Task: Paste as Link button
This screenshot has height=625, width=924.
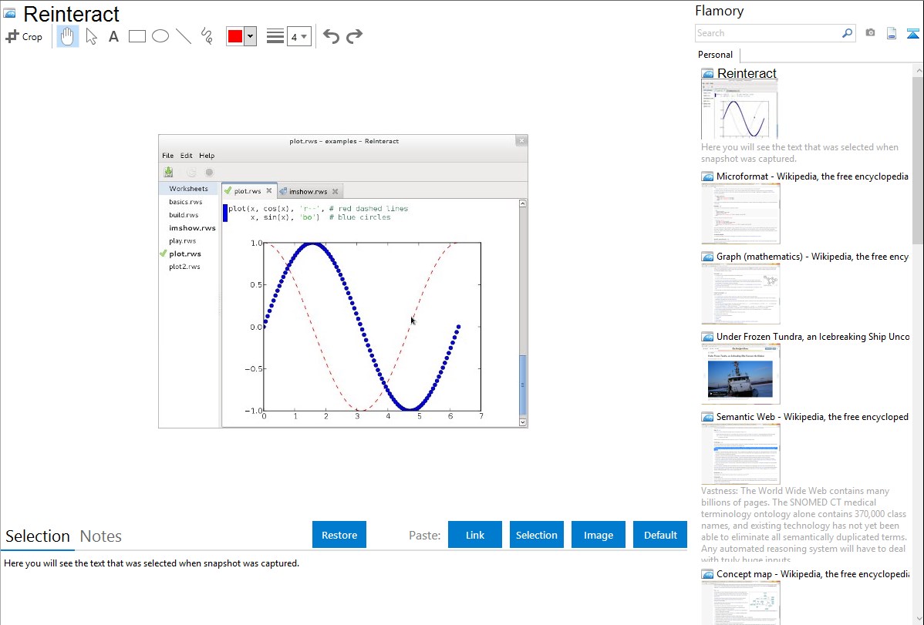Action: click(x=475, y=535)
